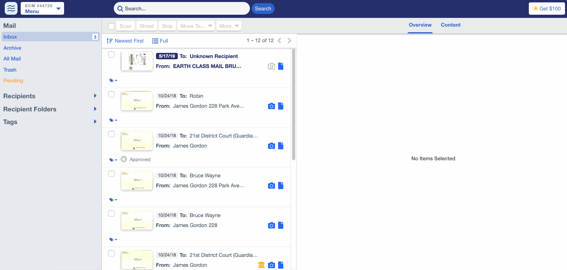Open tag dropdown under the 'James Gordon 228' mail

[x=113, y=239]
